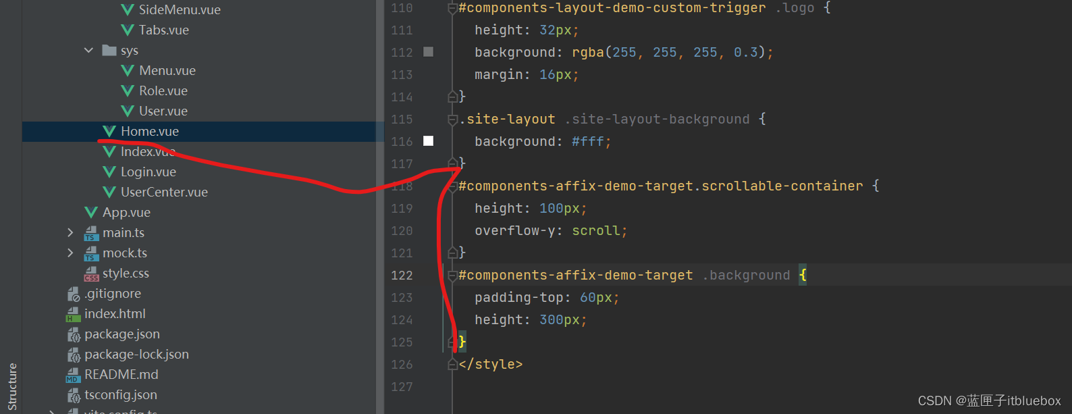Click line number 122 in the gutter
Viewport: 1072px width, 414px height.
(402, 276)
